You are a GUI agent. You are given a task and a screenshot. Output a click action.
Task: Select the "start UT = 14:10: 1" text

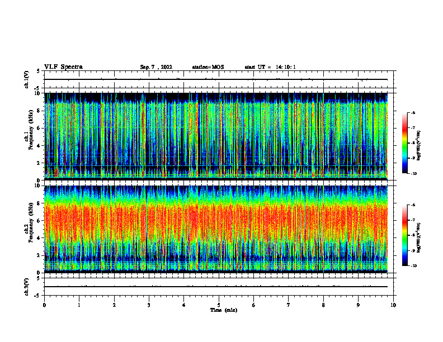270,67
